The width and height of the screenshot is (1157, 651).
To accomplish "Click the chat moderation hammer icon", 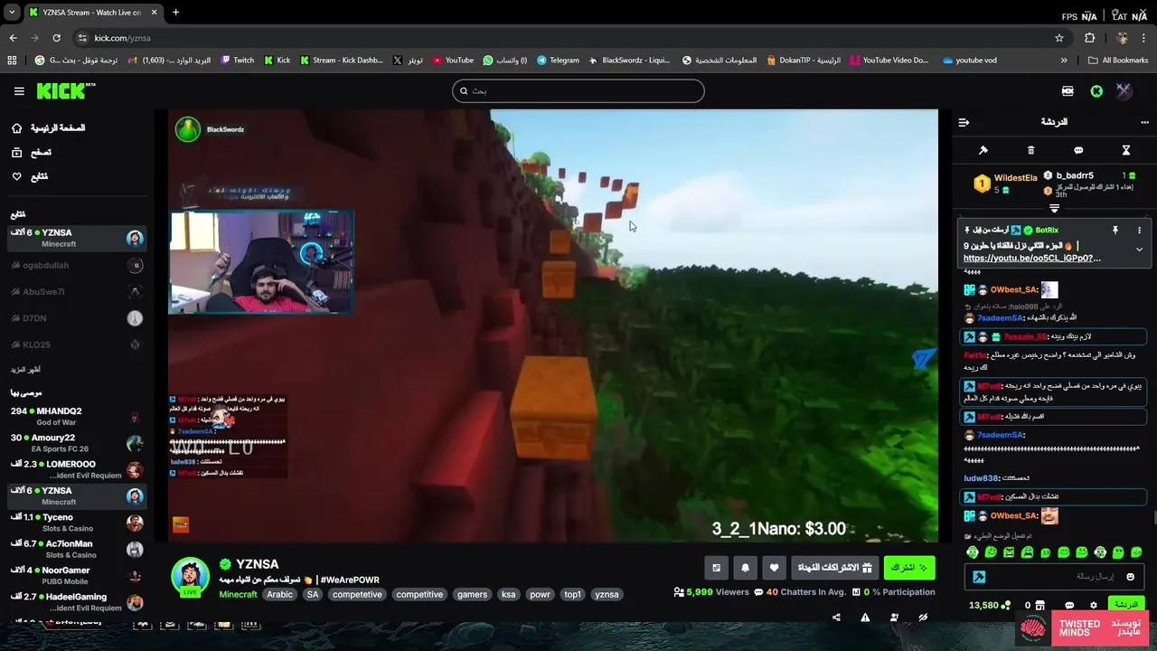I will [x=983, y=150].
